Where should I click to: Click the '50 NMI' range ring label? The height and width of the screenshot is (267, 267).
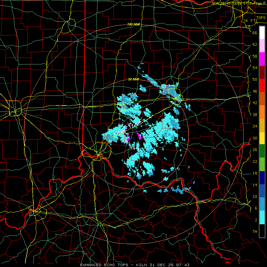133,79
